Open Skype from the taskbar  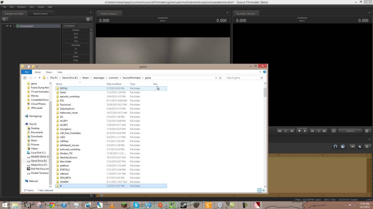(136, 205)
